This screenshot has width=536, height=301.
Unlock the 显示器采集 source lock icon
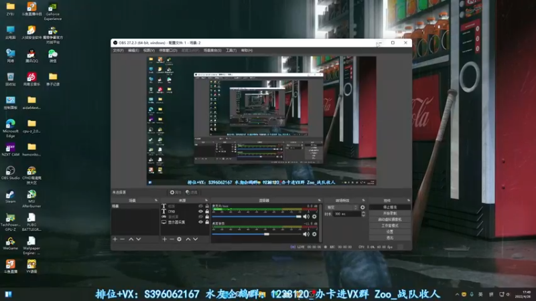pos(207,222)
